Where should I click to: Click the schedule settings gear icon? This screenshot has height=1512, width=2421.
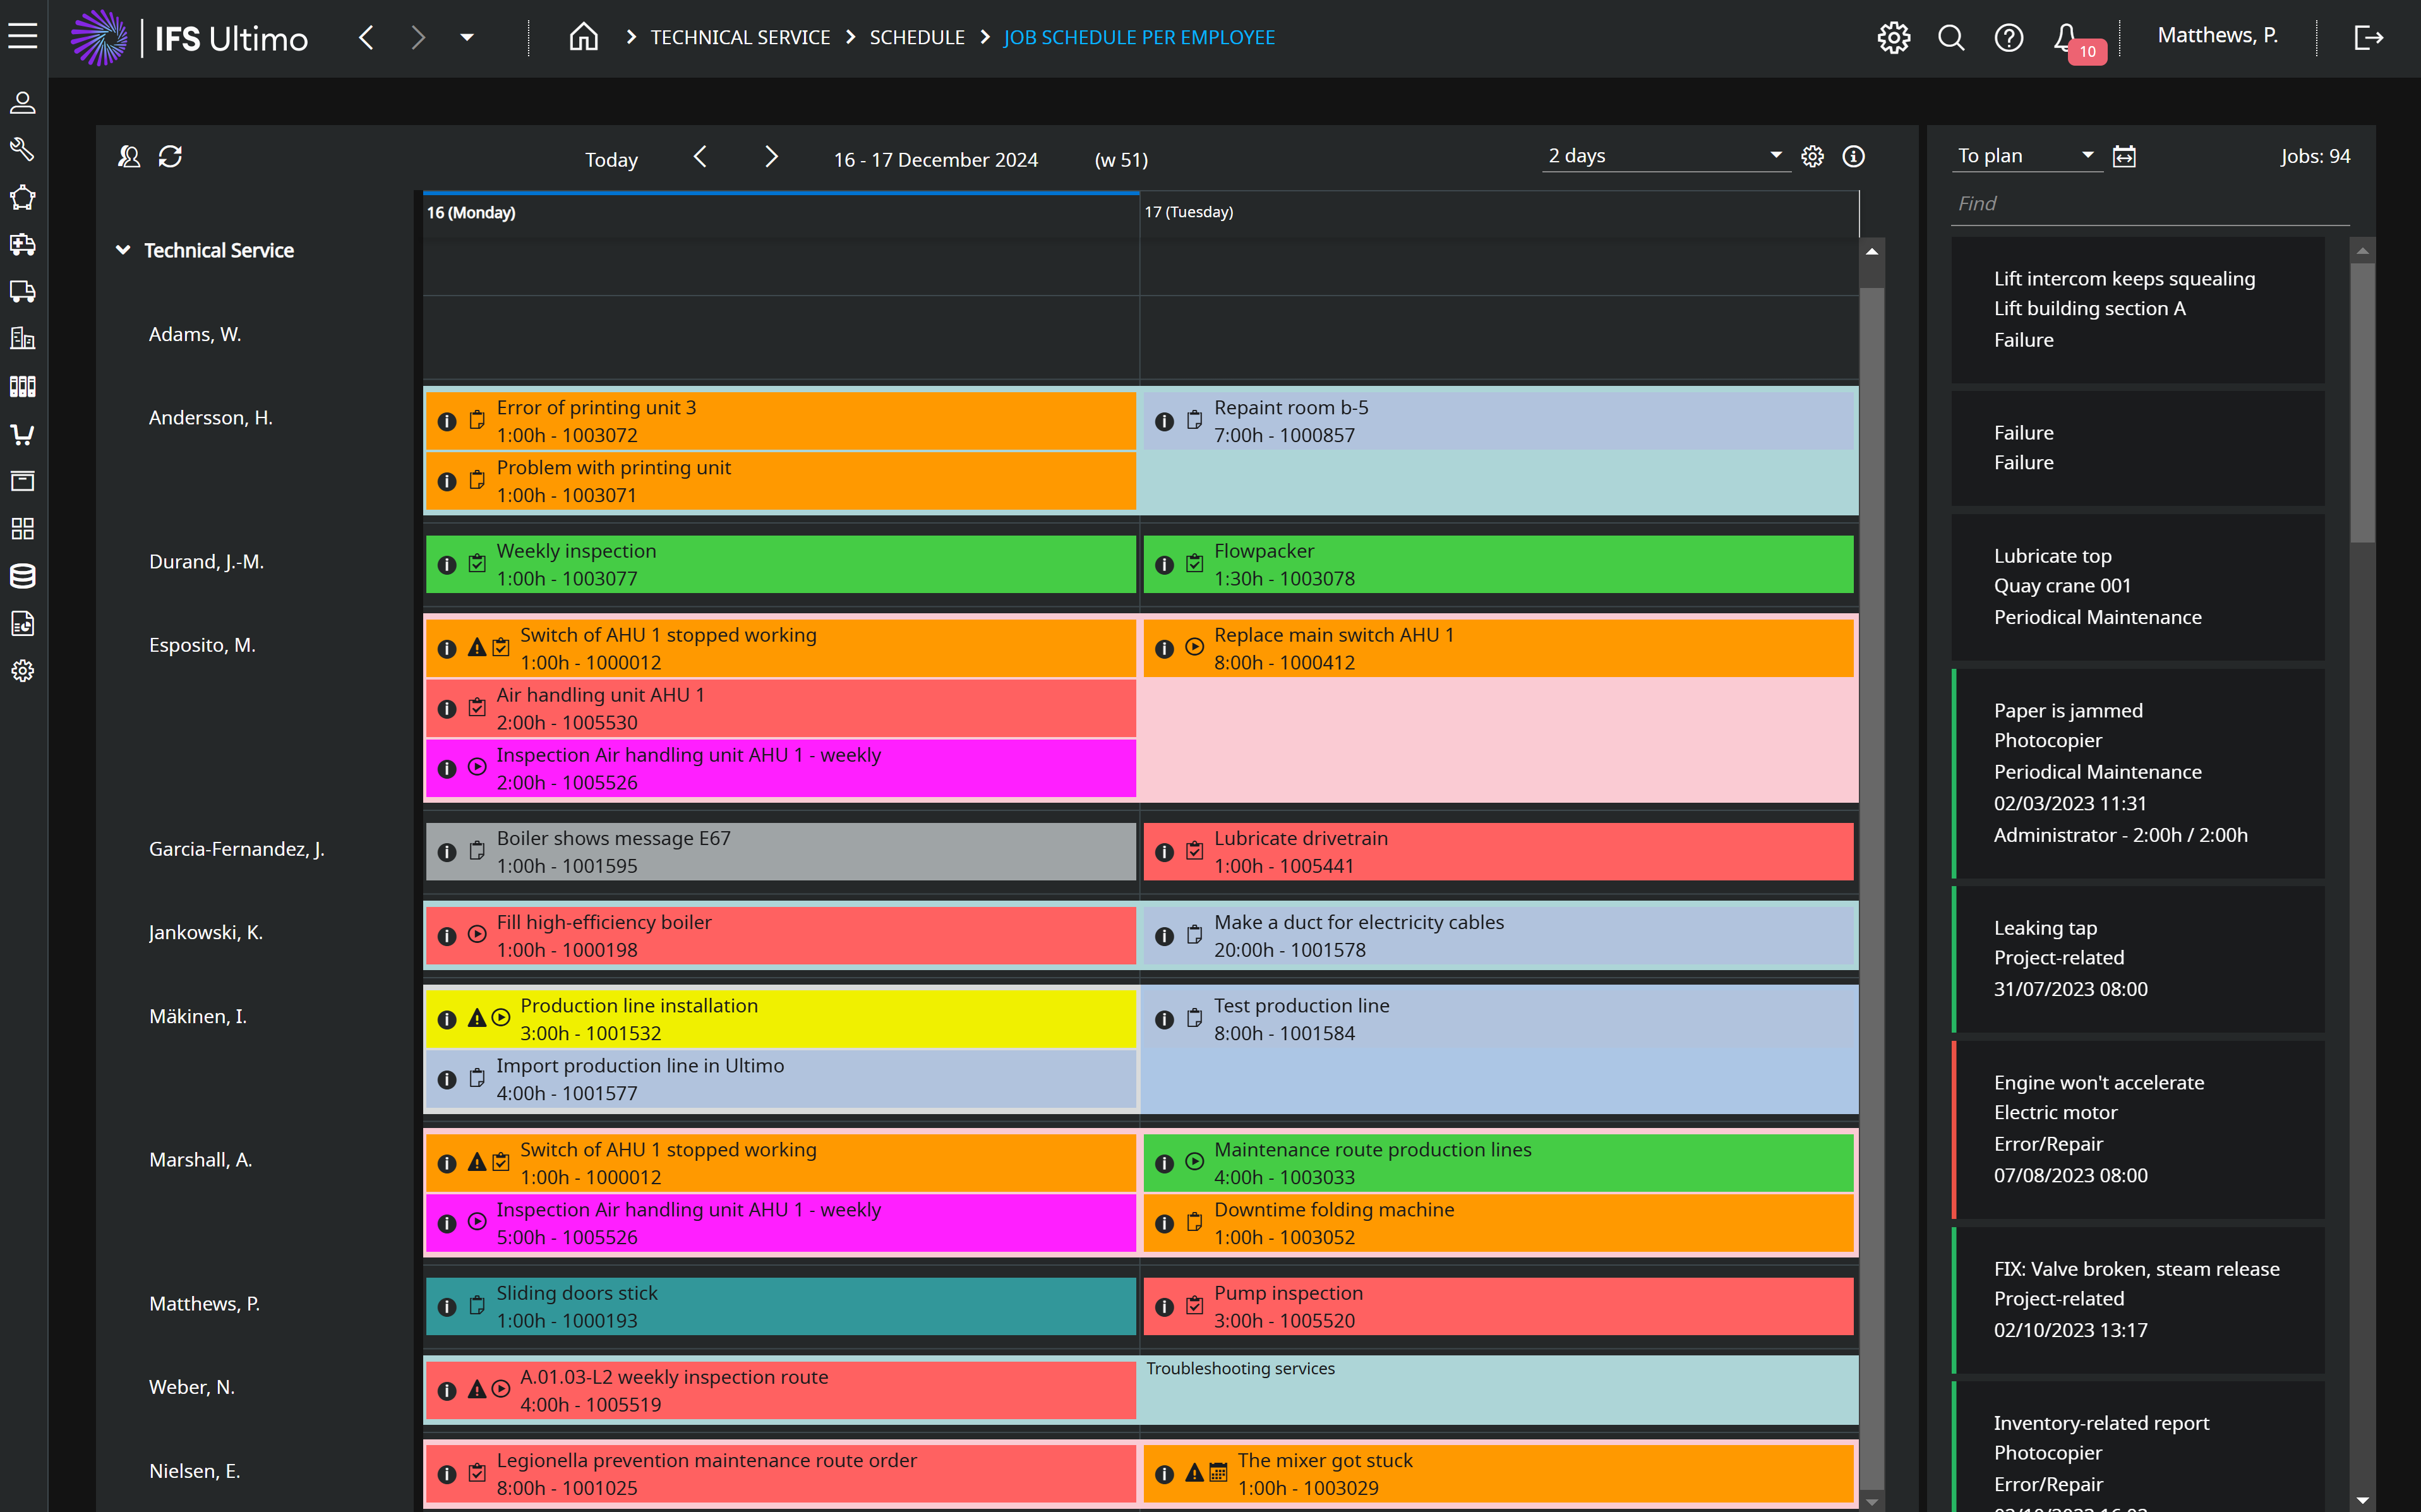coord(1812,157)
